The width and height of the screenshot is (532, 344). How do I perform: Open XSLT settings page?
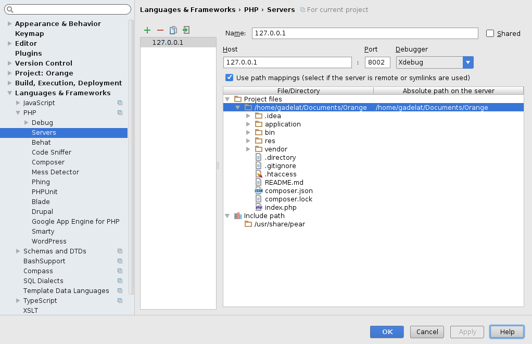click(x=31, y=310)
